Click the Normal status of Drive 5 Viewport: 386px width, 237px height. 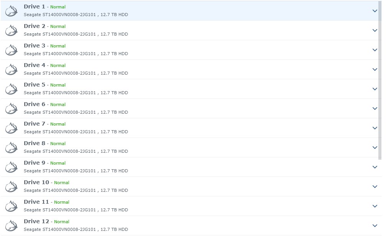tap(58, 85)
